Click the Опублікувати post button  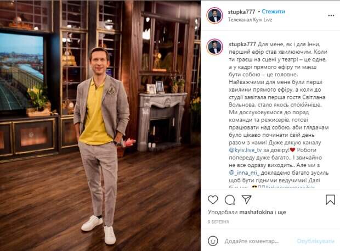point(315,241)
